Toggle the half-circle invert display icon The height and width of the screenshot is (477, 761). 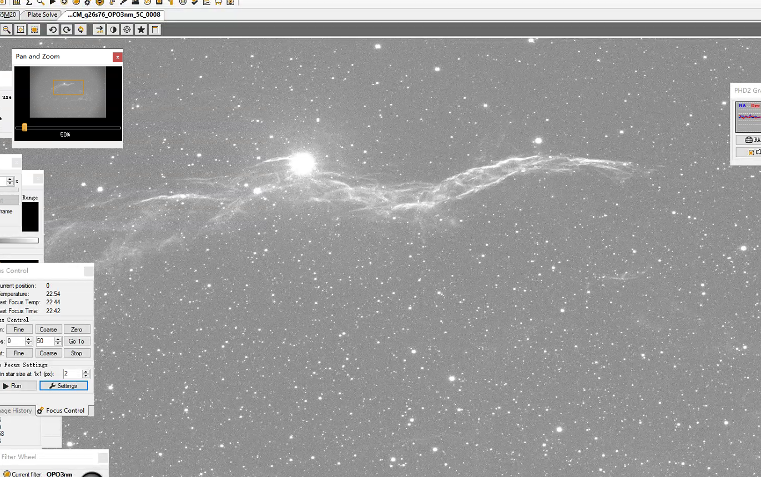click(113, 29)
